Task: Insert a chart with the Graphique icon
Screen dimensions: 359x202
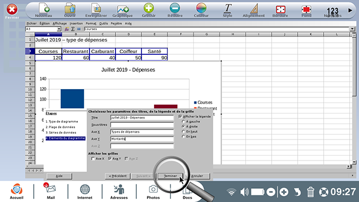Action: (123, 9)
